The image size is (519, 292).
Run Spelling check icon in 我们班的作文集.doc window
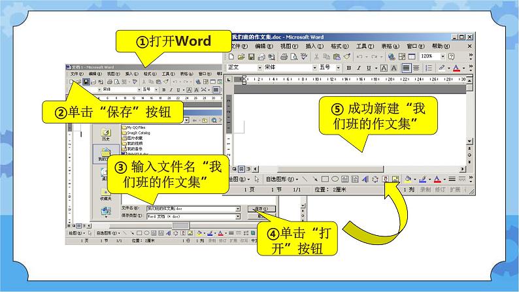[303, 57]
